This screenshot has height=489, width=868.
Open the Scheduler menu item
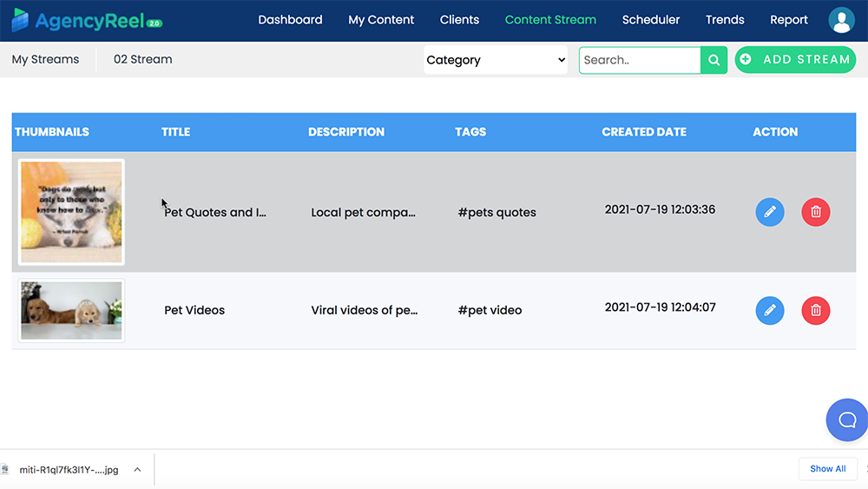pyautogui.click(x=651, y=20)
